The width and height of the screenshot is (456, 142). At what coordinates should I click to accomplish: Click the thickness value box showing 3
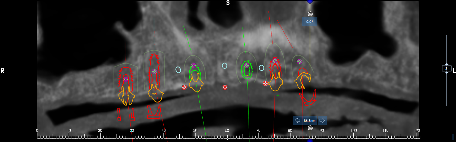pos(447,69)
